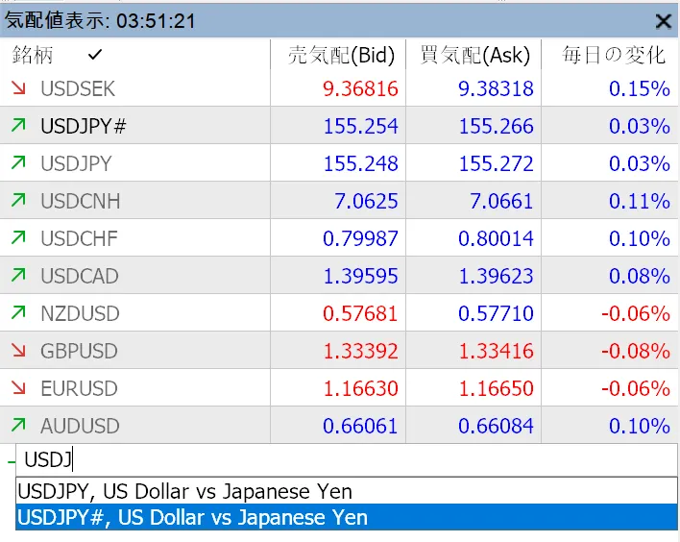This screenshot has height=542, width=680.
Task: Click the USDCHF ask 0.80014
Action: [x=496, y=238]
